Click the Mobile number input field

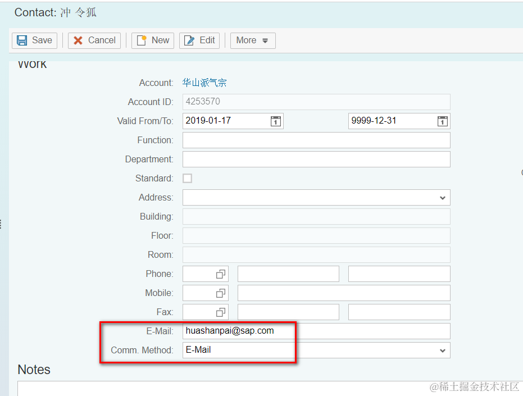coord(344,293)
